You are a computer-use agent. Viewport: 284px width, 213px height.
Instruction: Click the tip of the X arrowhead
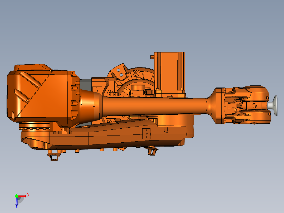pos(26,196)
